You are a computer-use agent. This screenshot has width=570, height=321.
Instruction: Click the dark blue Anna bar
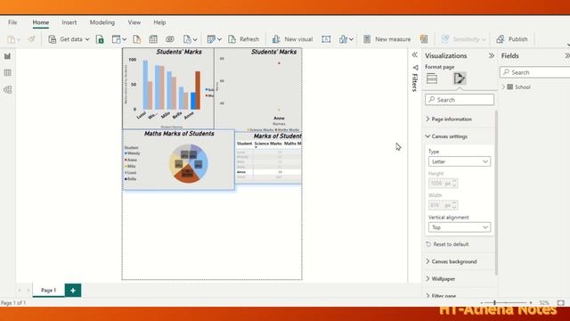(193, 101)
